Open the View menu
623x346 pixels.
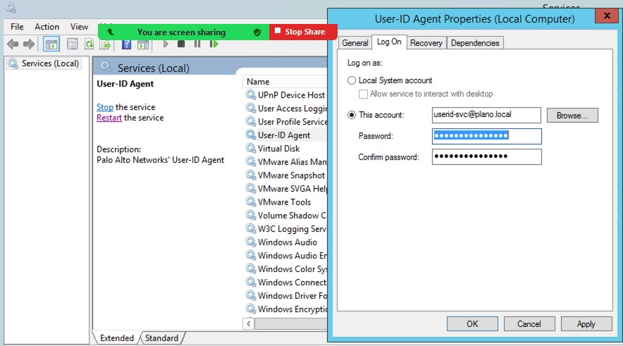coord(79,27)
